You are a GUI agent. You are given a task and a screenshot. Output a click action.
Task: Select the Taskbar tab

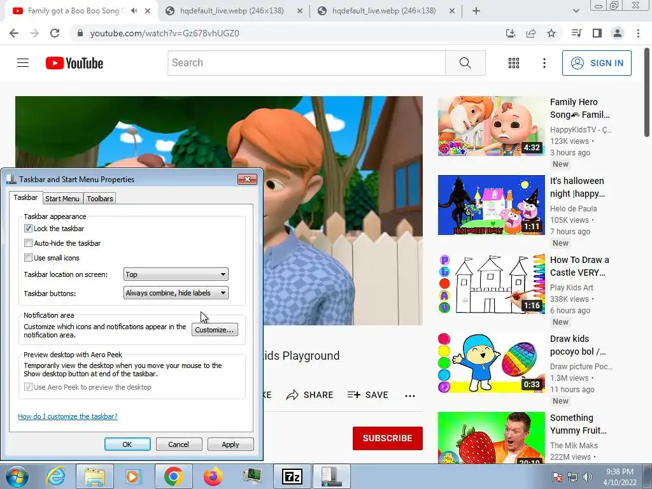point(25,197)
